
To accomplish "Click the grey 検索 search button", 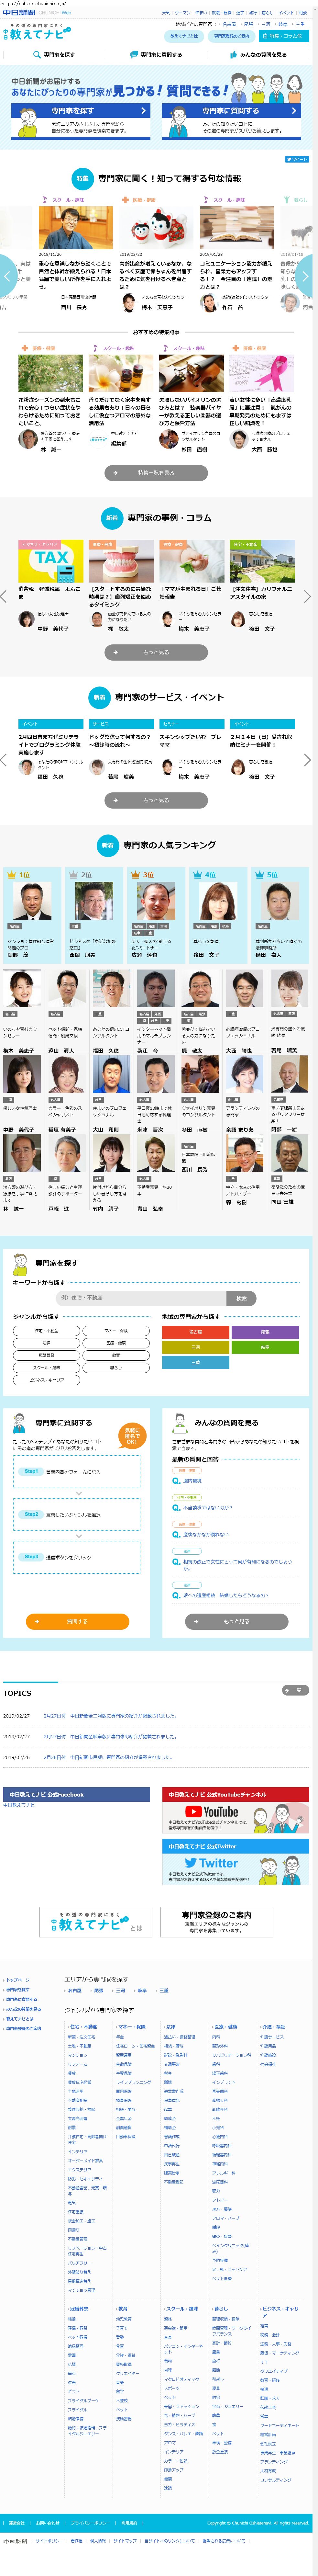I will 241,1298.
